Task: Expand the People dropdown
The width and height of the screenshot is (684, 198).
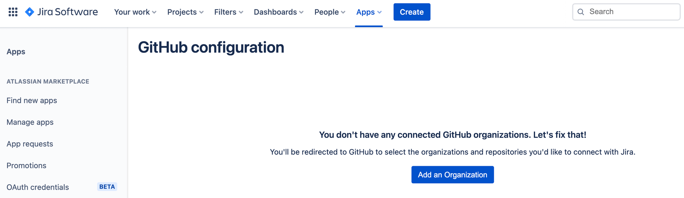Action: click(x=330, y=12)
